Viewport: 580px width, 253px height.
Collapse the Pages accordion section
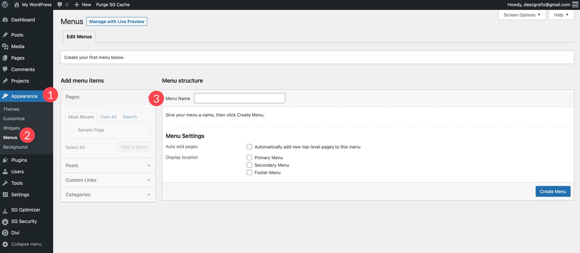[x=108, y=97]
